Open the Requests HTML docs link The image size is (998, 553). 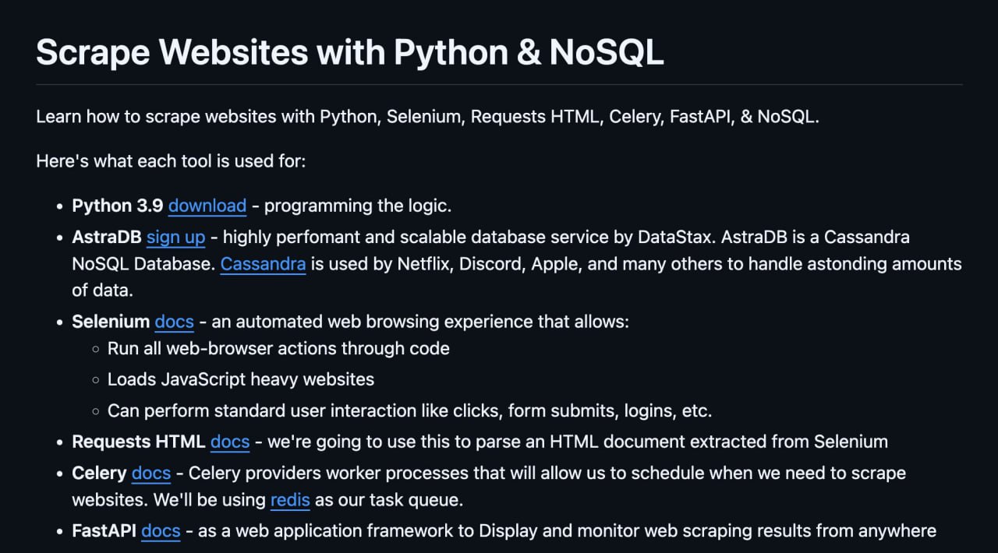[x=230, y=442]
